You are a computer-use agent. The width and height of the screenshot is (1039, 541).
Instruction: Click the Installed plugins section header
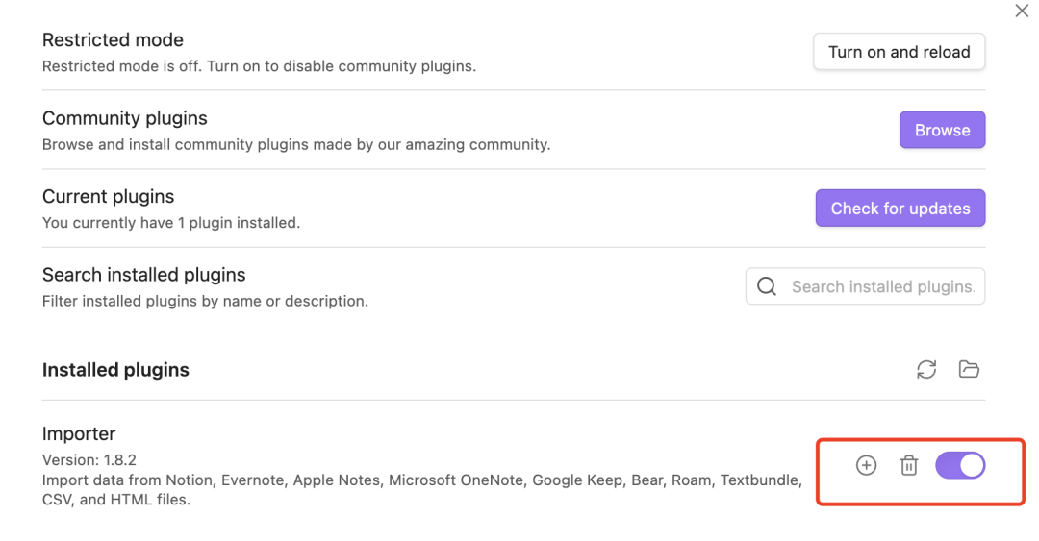115,371
